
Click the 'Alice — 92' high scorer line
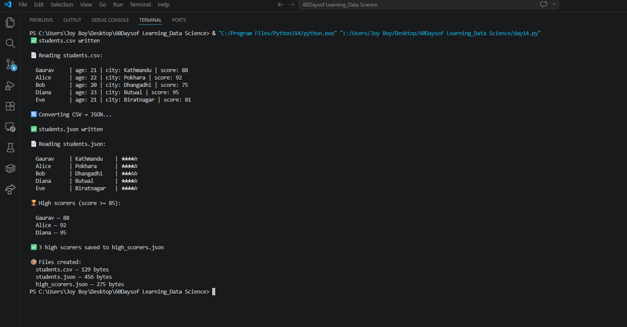(51, 225)
